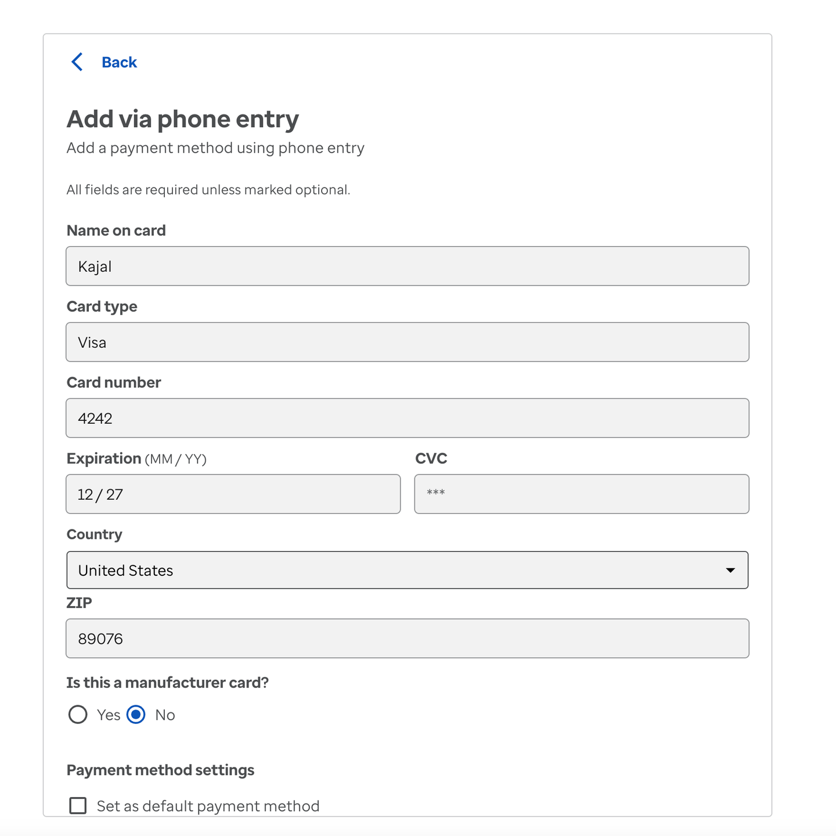This screenshot has height=836, width=836.
Task: Click the Expiration field showing 12/27
Action: [x=232, y=494]
